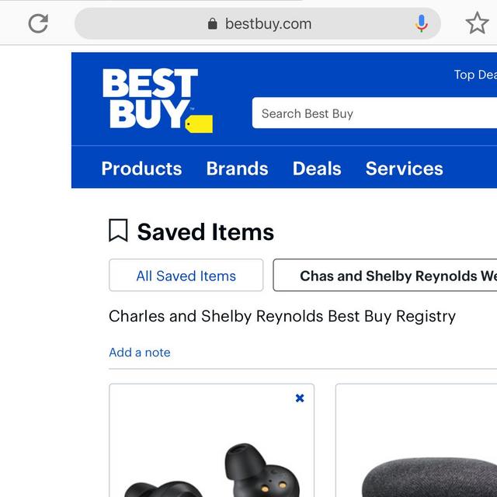This screenshot has width=497, height=497.
Task: Open the Products menu
Action: pos(141,169)
